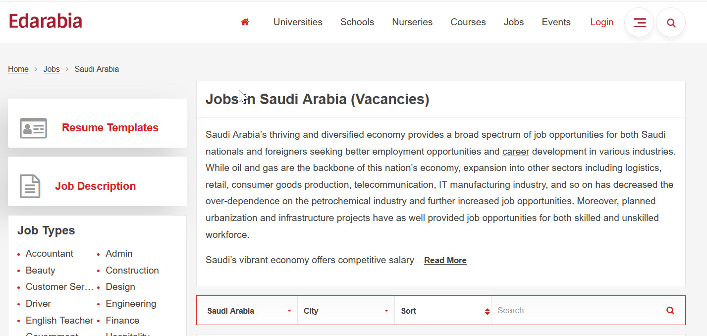Click the round search icon in header
Screen dimensions: 707x336
[671, 23]
